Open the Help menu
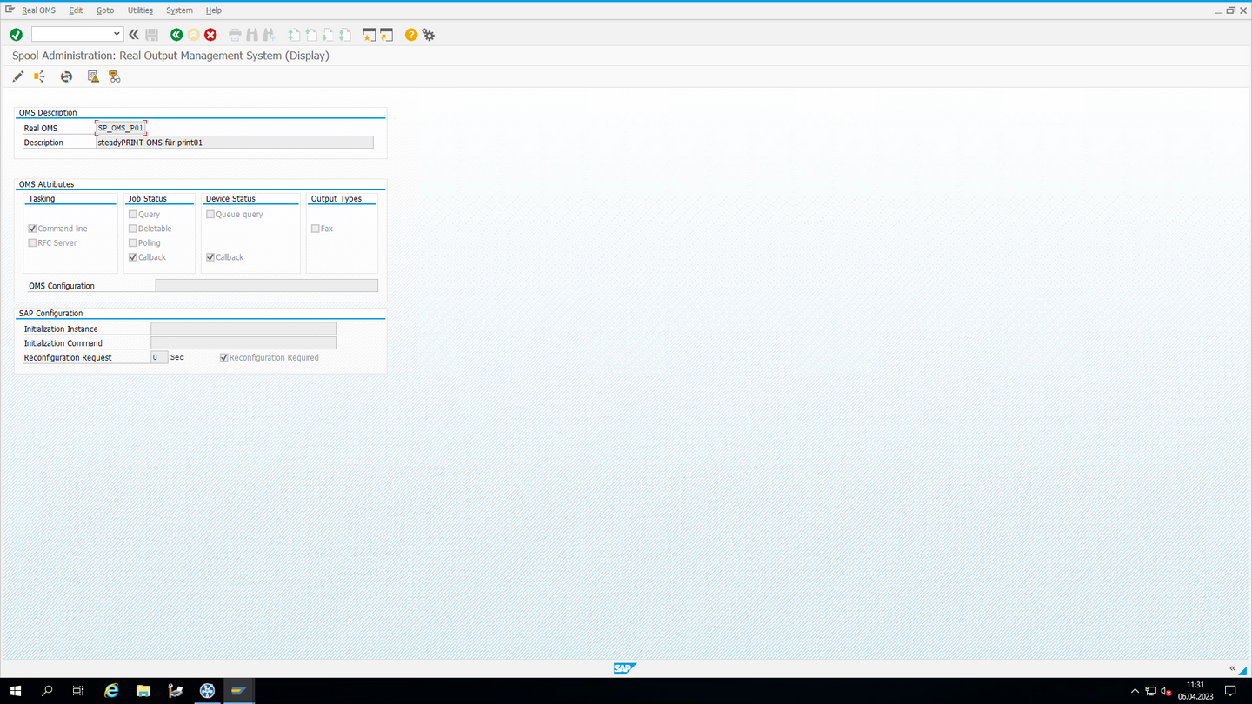This screenshot has width=1252, height=704. (214, 10)
